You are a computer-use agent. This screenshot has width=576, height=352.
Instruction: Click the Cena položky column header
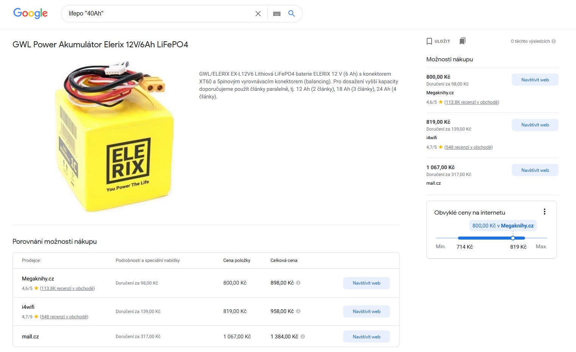[x=237, y=260]
